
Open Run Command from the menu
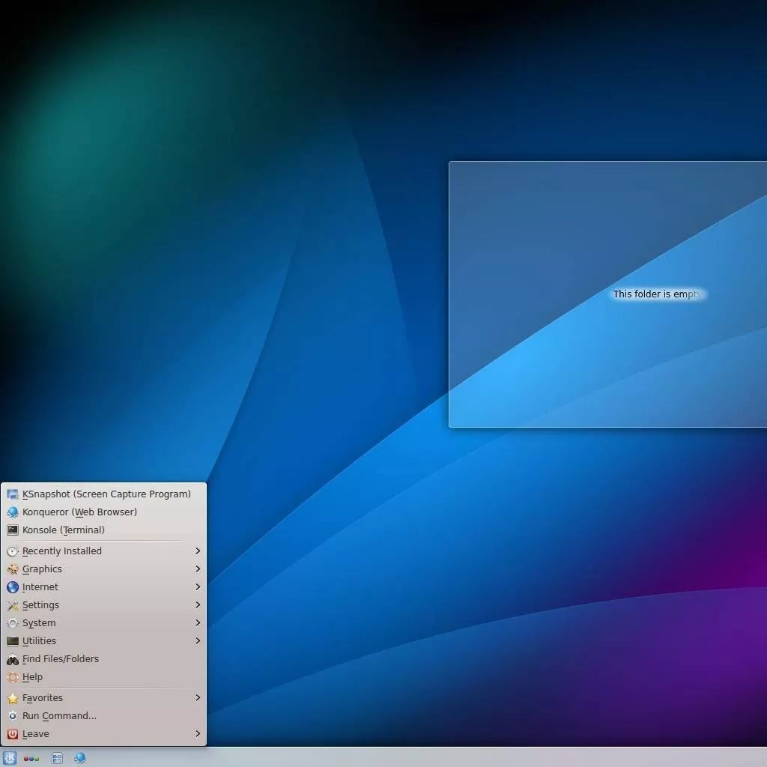pyautogui.click(x=58, y=716)
